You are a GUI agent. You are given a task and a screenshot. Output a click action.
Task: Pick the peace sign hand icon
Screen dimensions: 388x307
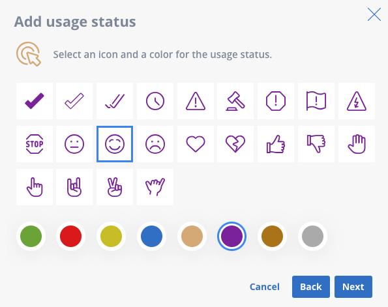pyautogui.click(x=115, y=187)
